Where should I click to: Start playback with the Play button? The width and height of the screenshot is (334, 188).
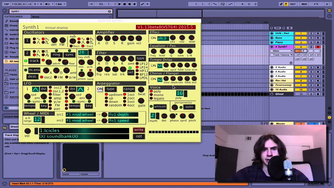point(120,4)
